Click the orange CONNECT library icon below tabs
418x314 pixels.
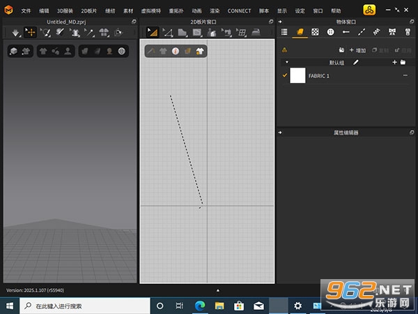(x=284, y=50)
